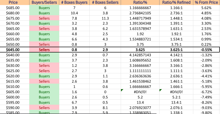Viewport: 220px width, 114px height.
Task: Select the #DIV/0! cell in the Ratio/% column
Action: 140,92
